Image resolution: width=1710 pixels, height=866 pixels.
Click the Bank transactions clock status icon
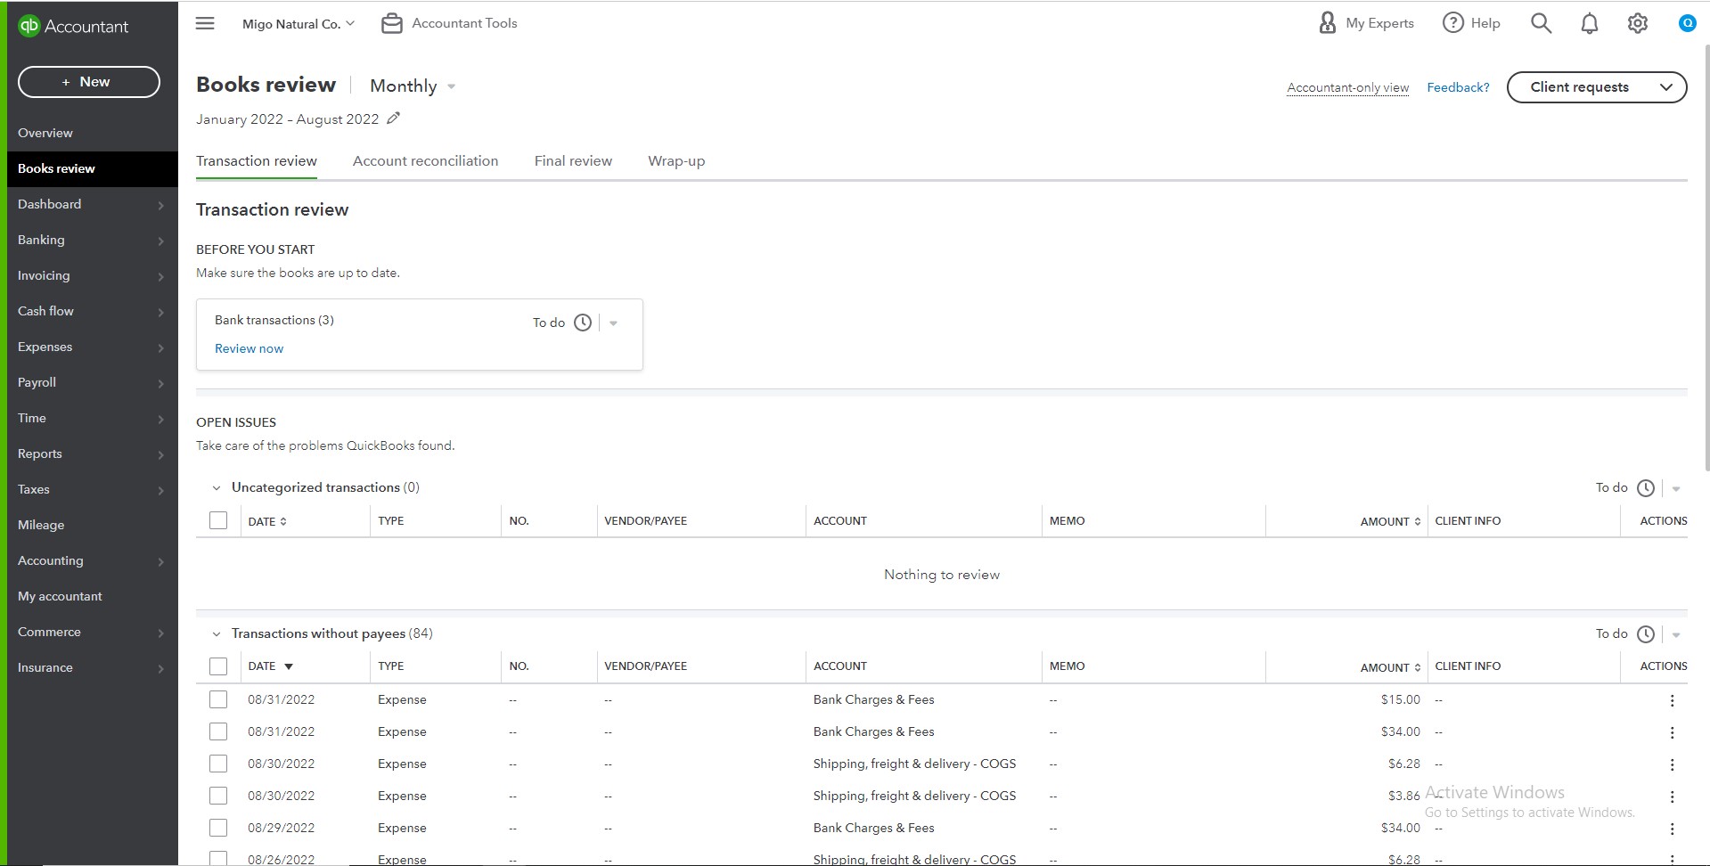(583, 323)
